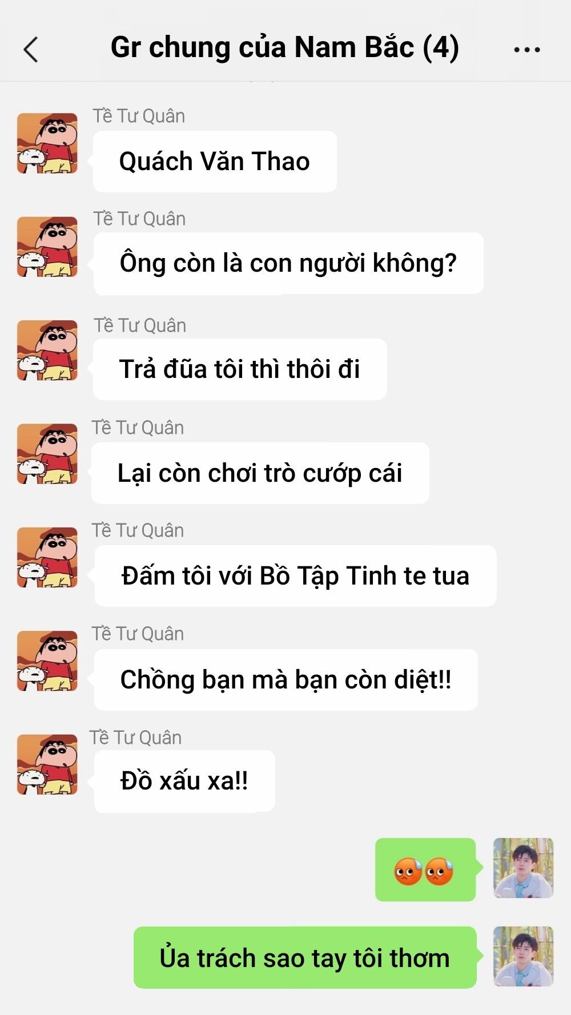Image resolution: width=571 pixels, height=1015 pixels.
Task: Select the 'Ông còn là con người không?' bubble
Action: tap(288, 264)
